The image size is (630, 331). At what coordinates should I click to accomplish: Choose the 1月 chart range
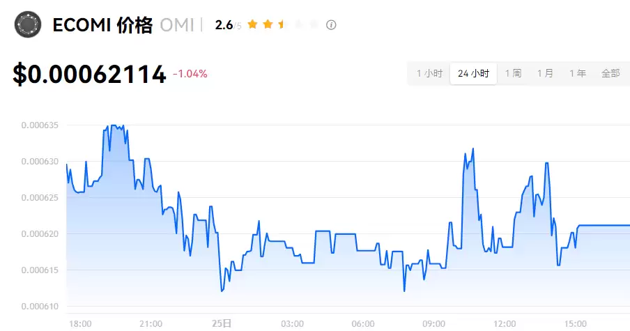click(x=545, y=73)
